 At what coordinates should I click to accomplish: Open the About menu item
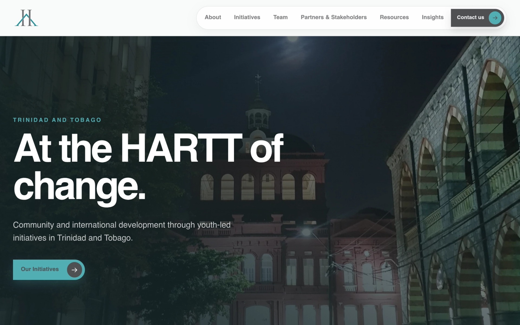pyautogui.click(x=213, y=17)
